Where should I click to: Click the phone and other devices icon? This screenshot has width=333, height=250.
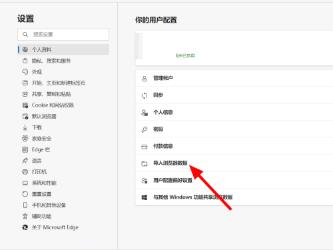[25, 205]
